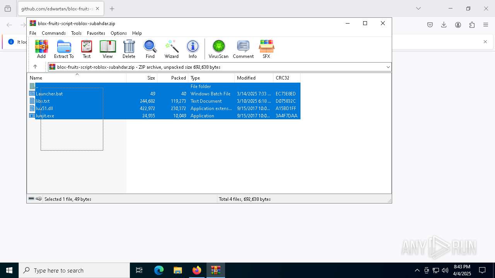Click the key password icon in status bar
The width and height of the screenshot is (495, 278).
pyautogui.click(x=39, y=199)
